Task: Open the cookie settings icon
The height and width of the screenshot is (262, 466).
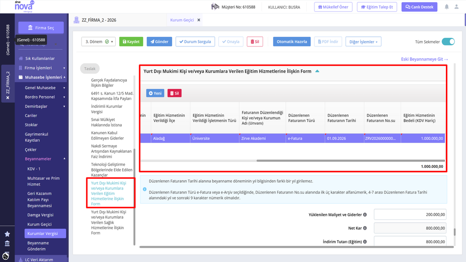Action: (5, 256)
